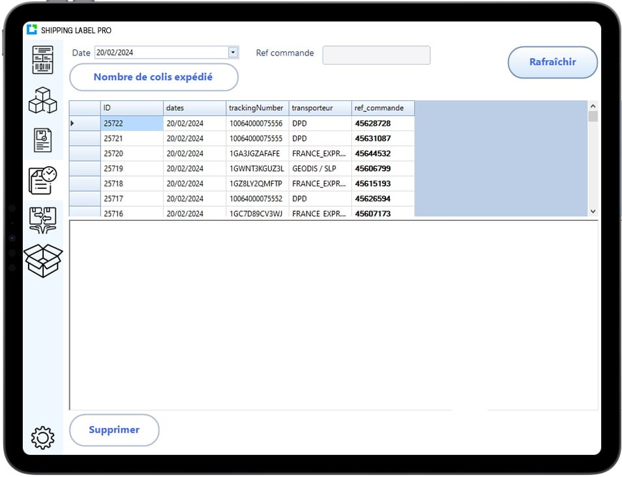Image resolution: width=622 pixels, height=477 pixels.
Task: Open the barcode shipping label icon
Action: pyautogui.click(x=43, y=60)
